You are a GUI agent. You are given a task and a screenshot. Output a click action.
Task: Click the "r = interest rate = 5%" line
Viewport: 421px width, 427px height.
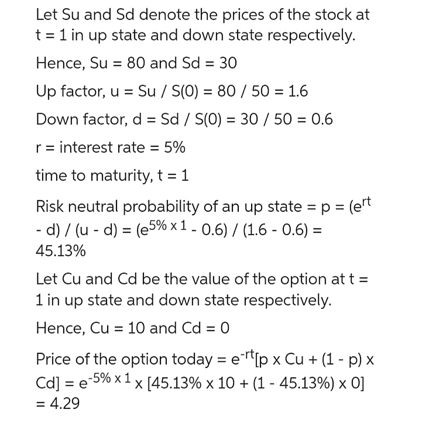coord(110,147)
